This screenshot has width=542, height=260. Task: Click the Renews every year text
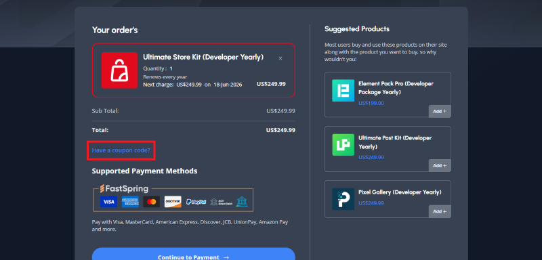click(165, 77)
